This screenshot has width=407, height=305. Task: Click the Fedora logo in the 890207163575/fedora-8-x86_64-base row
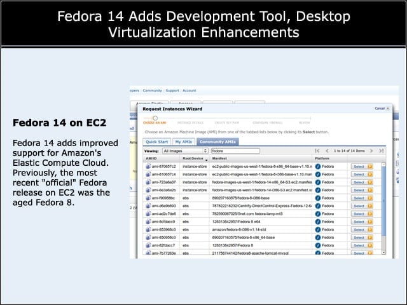tap(318, 238)
